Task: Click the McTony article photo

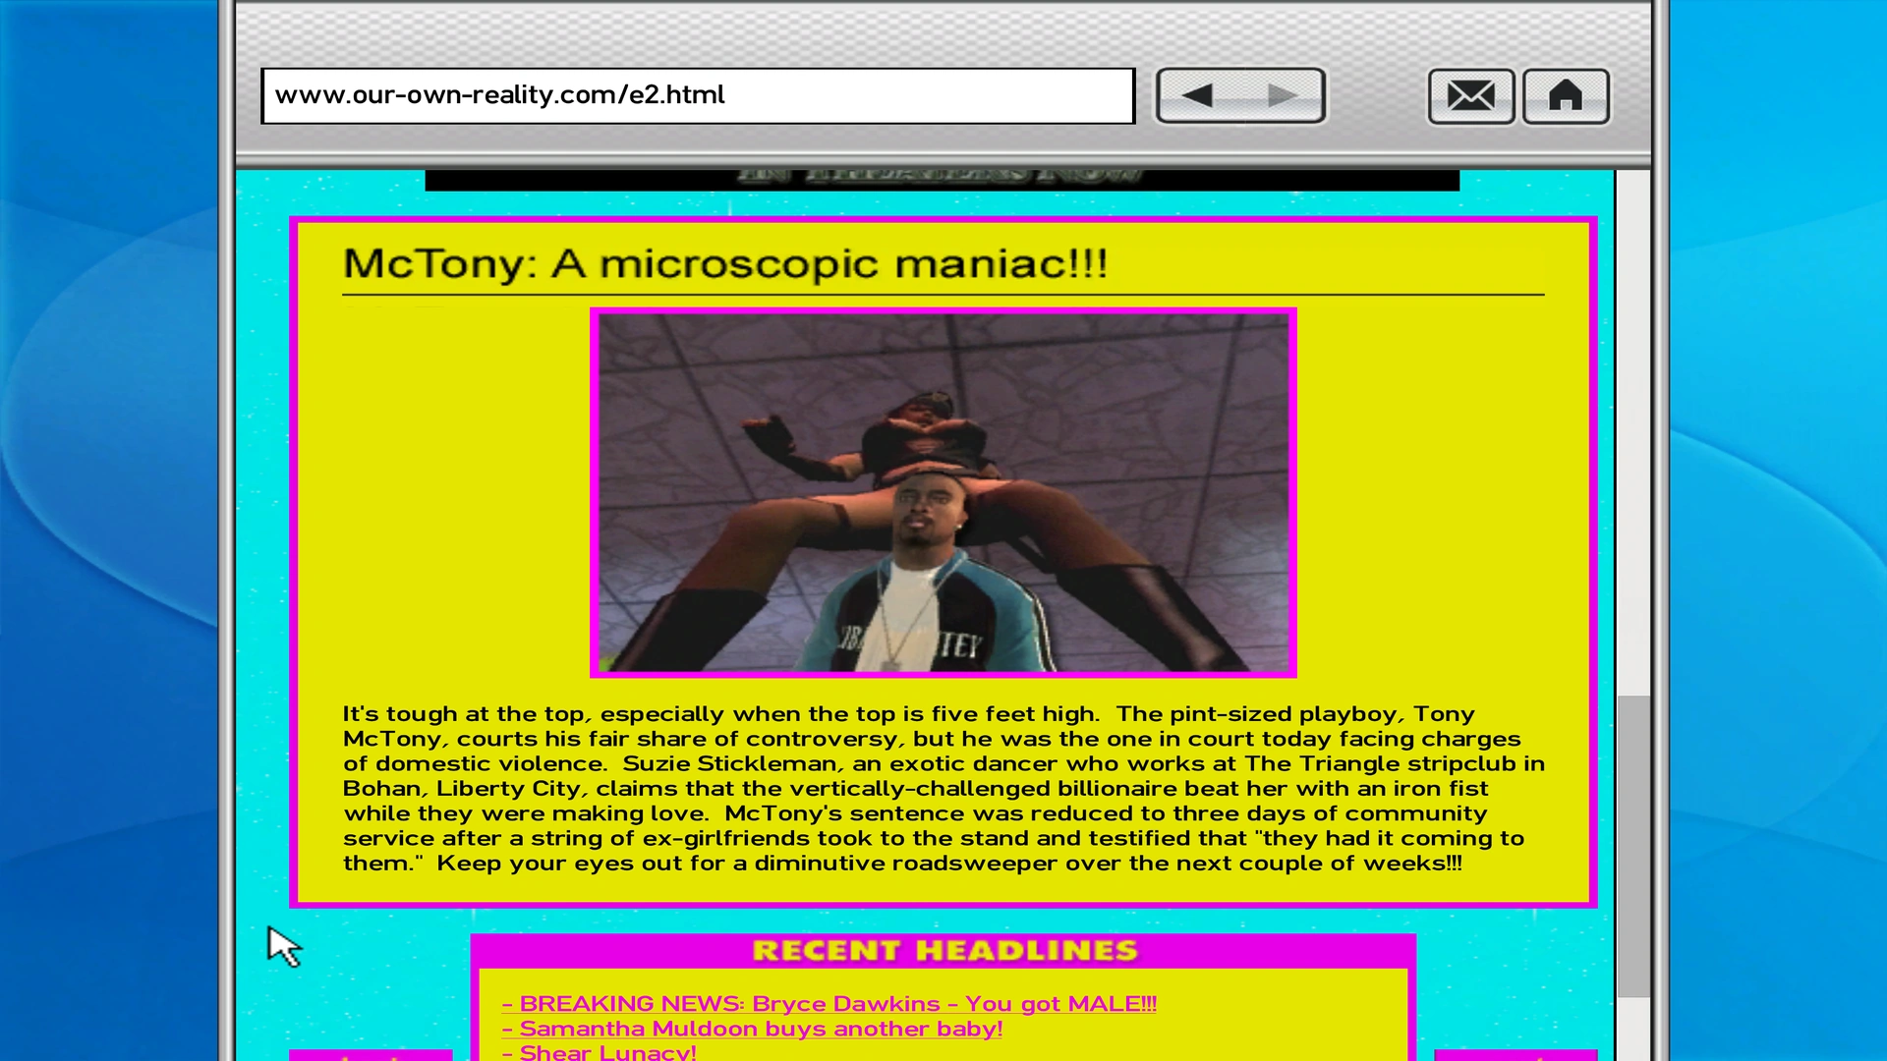Action: (x=943, y=492)
